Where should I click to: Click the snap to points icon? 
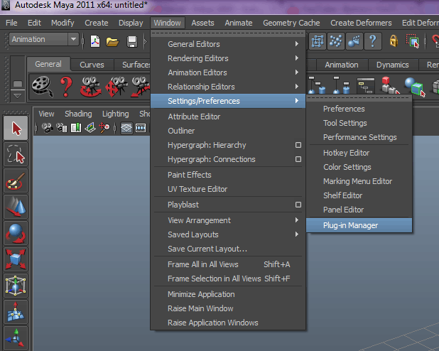[x=335, y=41]
